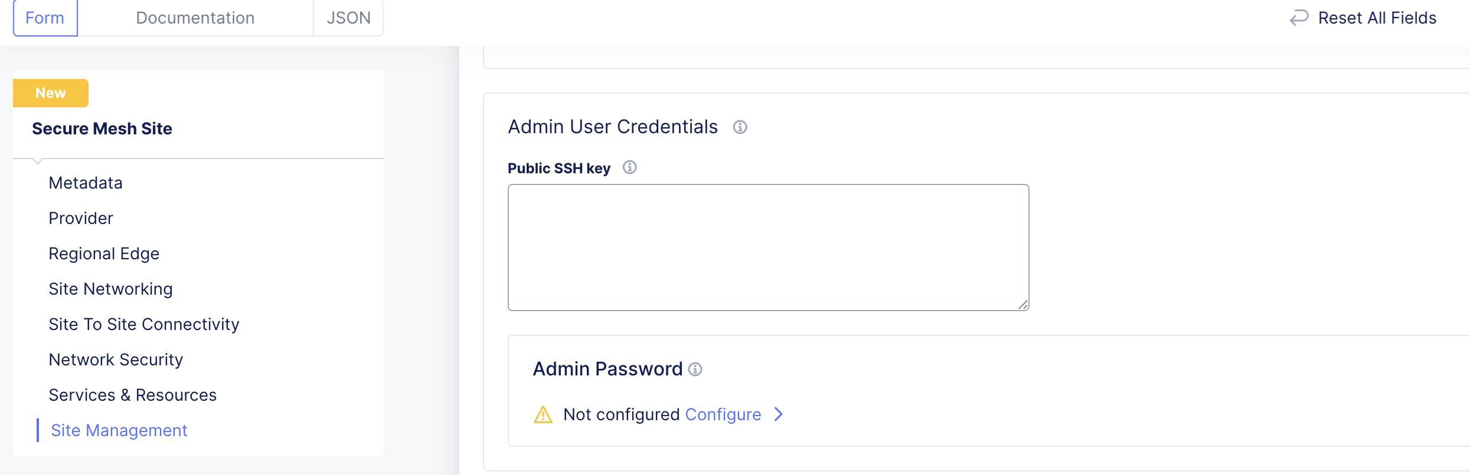
Task: Open the Admin User Credentials info tooltip
Action: [740, 126]
